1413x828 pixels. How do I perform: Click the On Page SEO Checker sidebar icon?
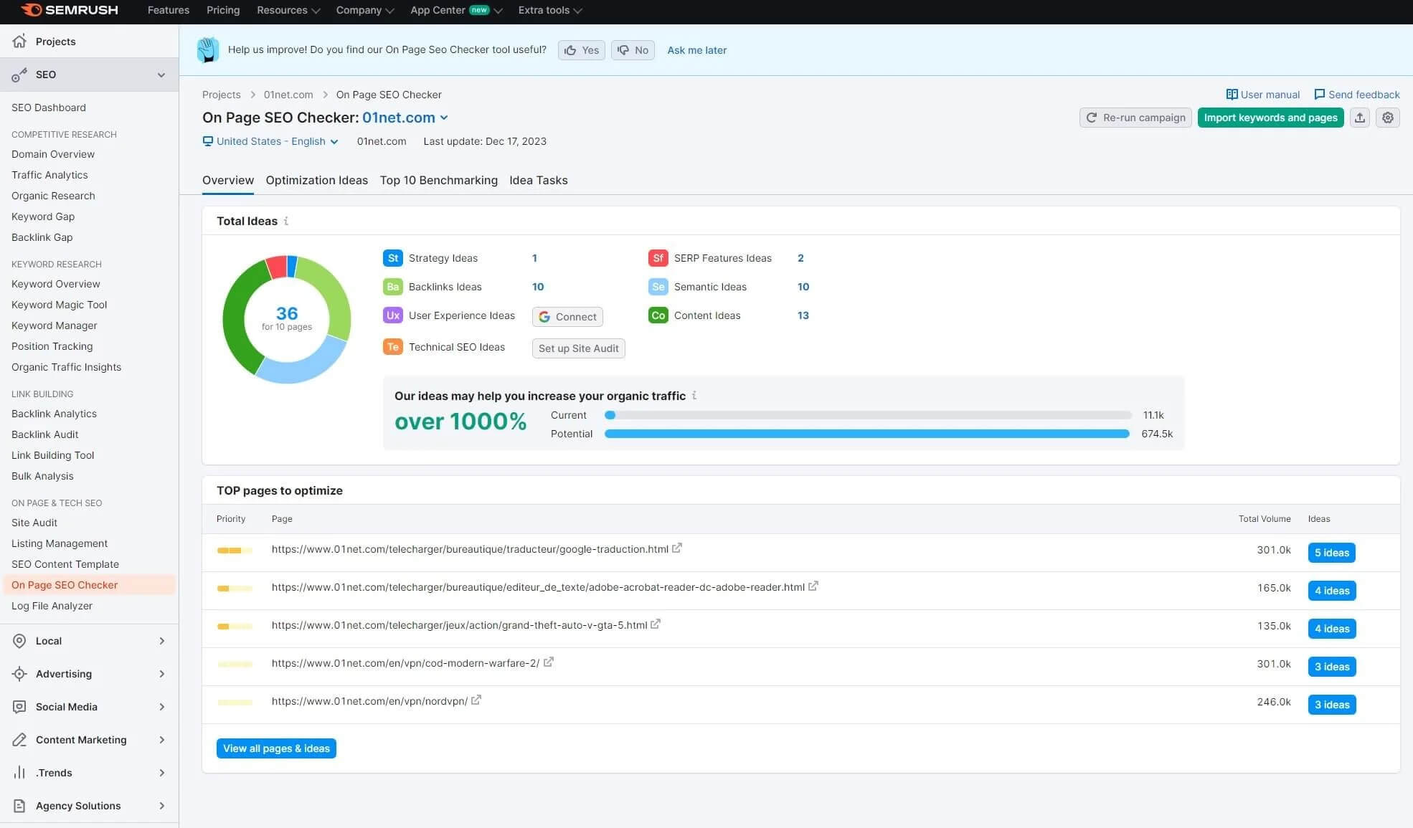coord(64,584)
